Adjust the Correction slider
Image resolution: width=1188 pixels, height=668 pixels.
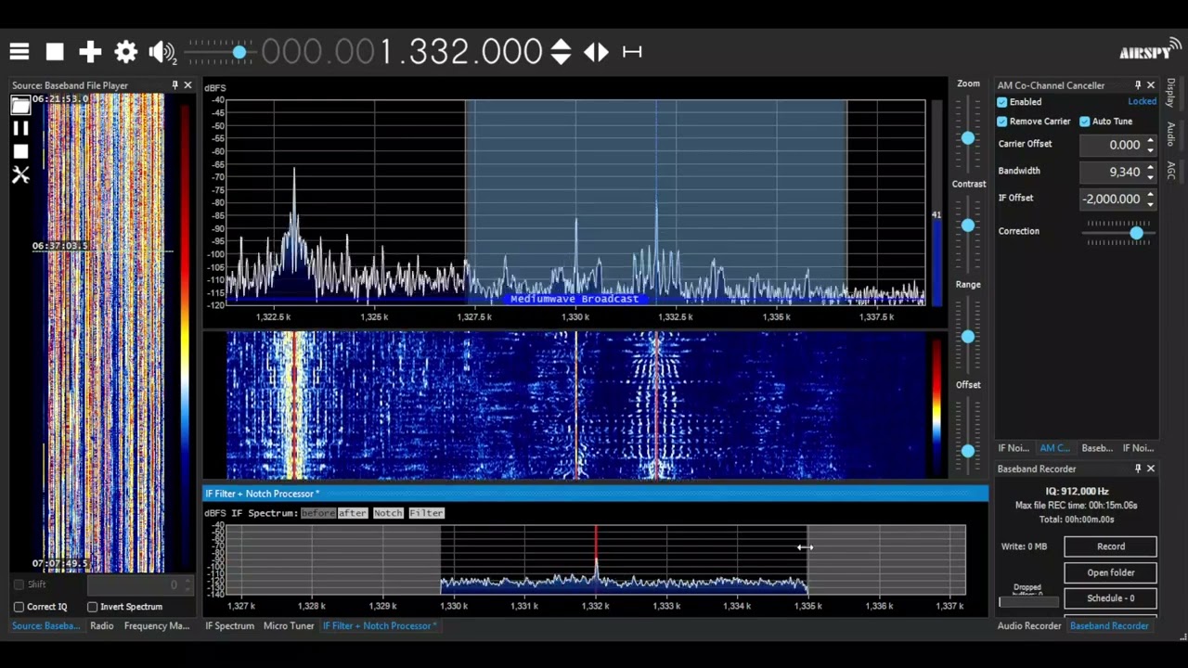click(1136, 233)
